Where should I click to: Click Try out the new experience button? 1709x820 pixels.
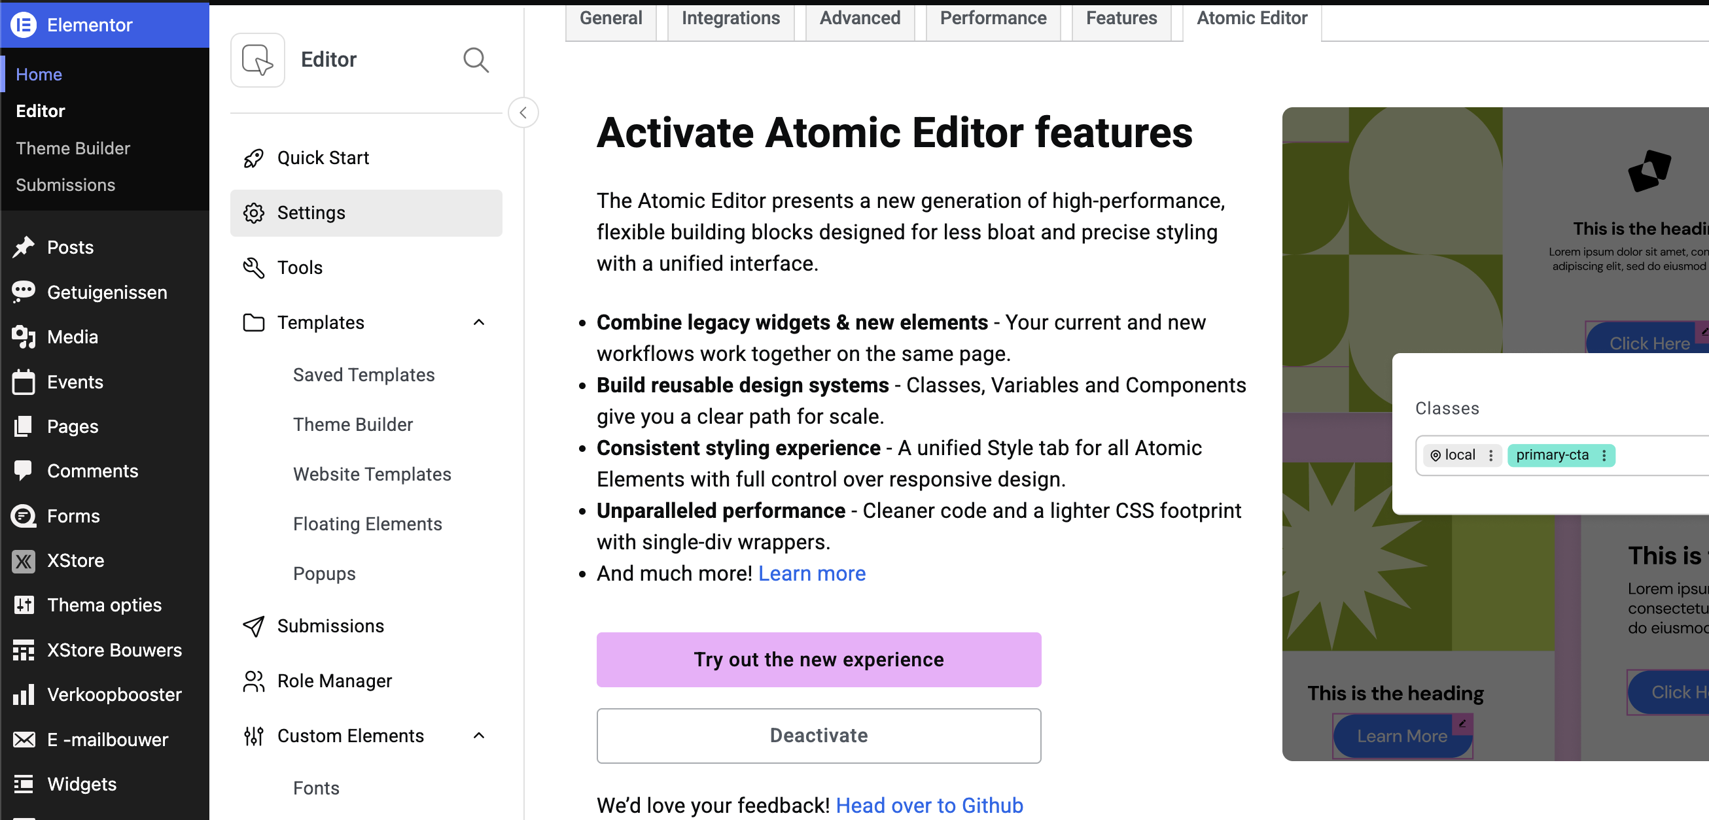tap(819, 660)
